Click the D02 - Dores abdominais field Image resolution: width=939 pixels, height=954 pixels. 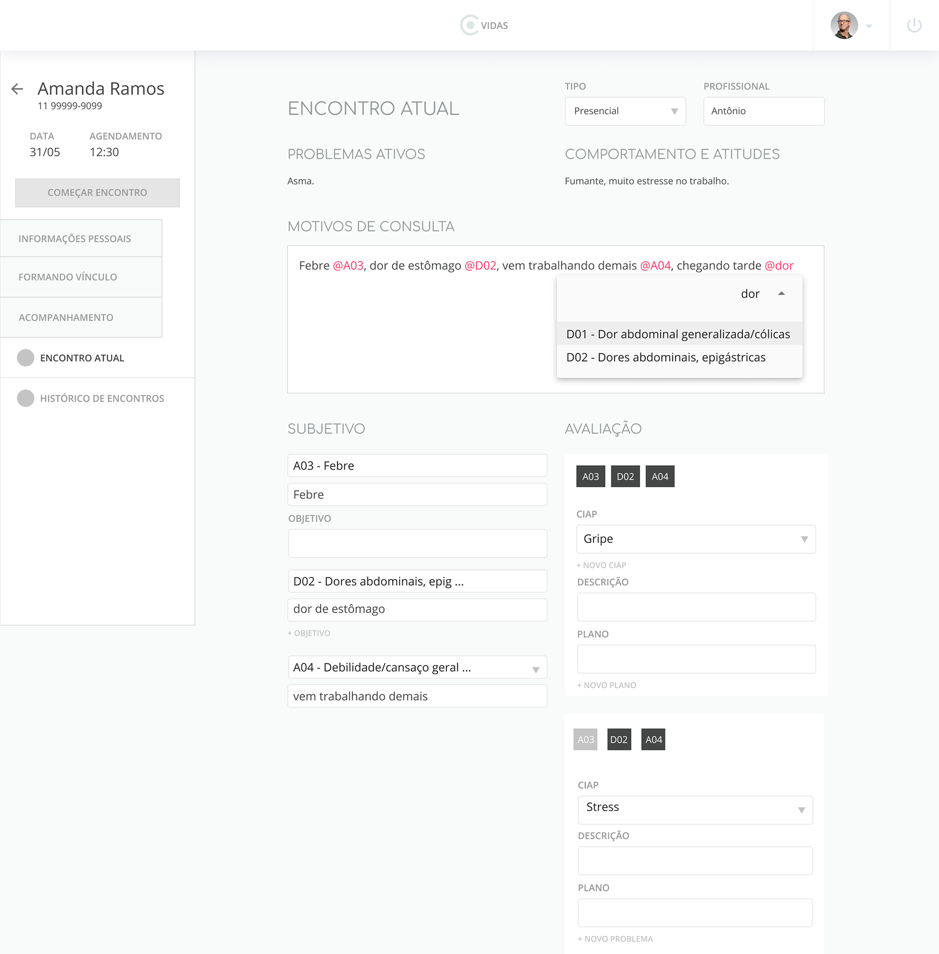pyautogui.click(x=417, y=581)
